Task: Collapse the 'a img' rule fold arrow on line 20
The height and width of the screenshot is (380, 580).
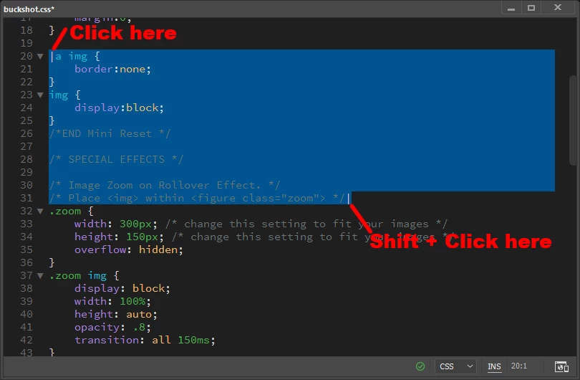Action: [x=40, y=57]
